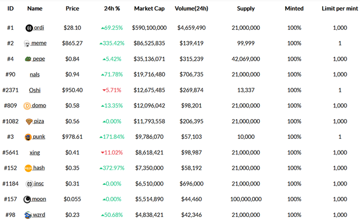The image size is (360, 222).
Task: Click the hash orange token icon
Action: point(28,169)
